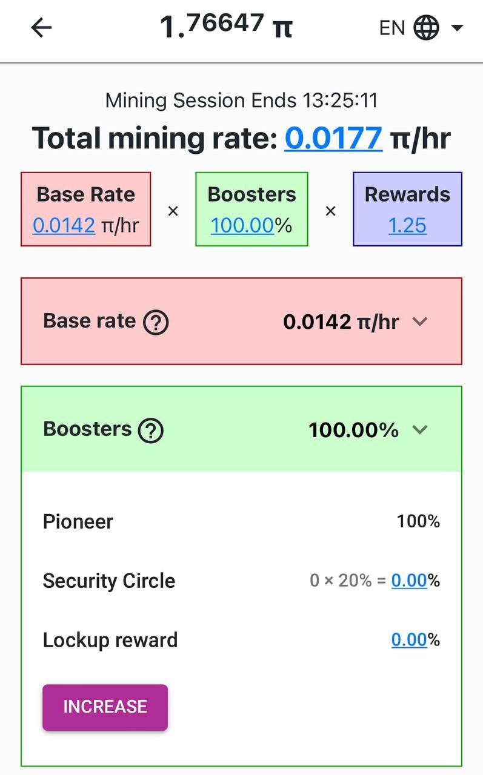
Task: Expand the Base rate section chevron
Action: coord(420,322)
